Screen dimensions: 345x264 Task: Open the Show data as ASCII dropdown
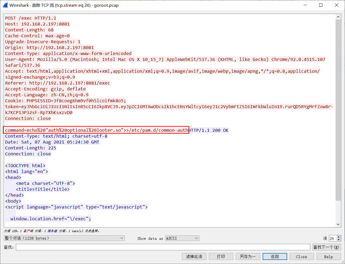(x=182, y=238)
